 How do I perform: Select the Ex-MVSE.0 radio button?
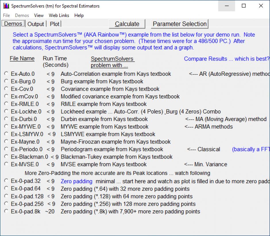6,164
